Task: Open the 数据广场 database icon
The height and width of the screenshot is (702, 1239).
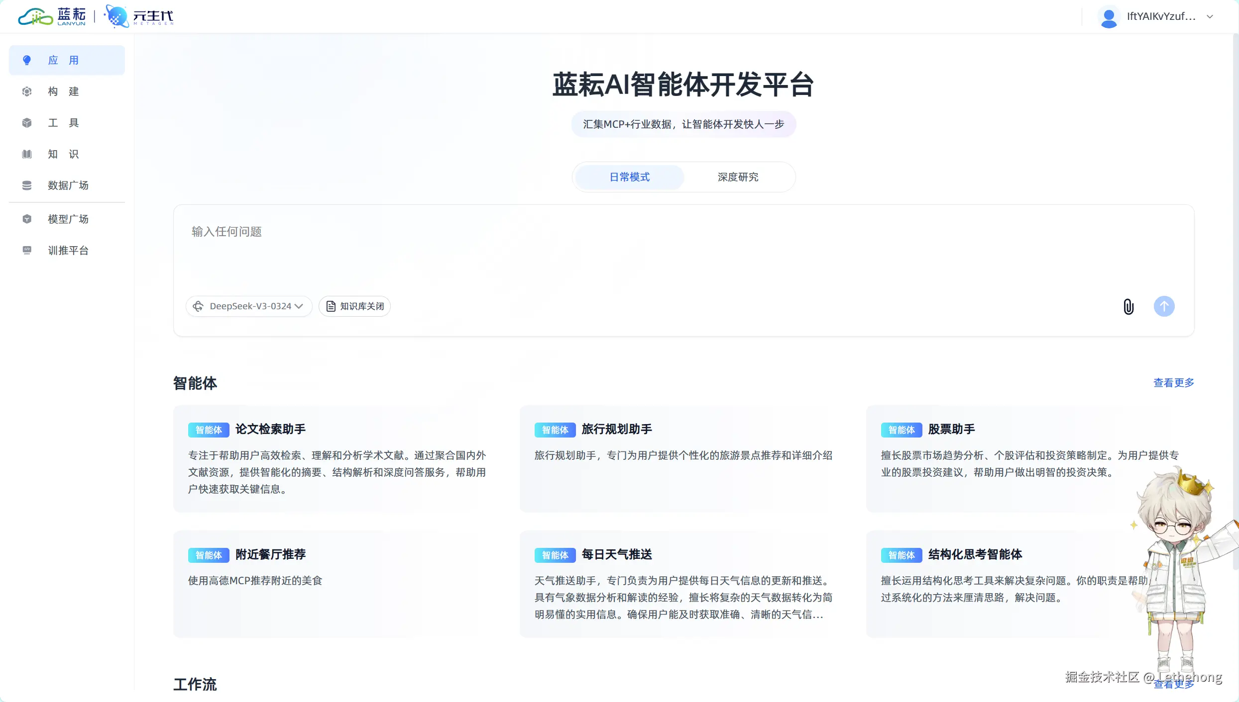Action: tap(27, 185)
